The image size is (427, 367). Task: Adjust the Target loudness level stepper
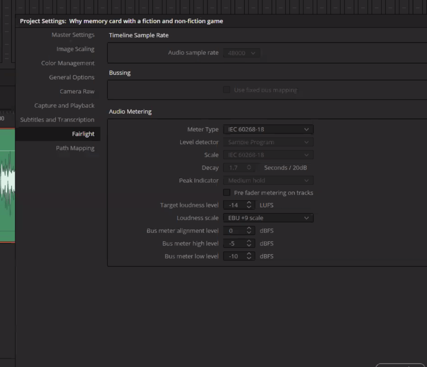[x=249, y=205]
